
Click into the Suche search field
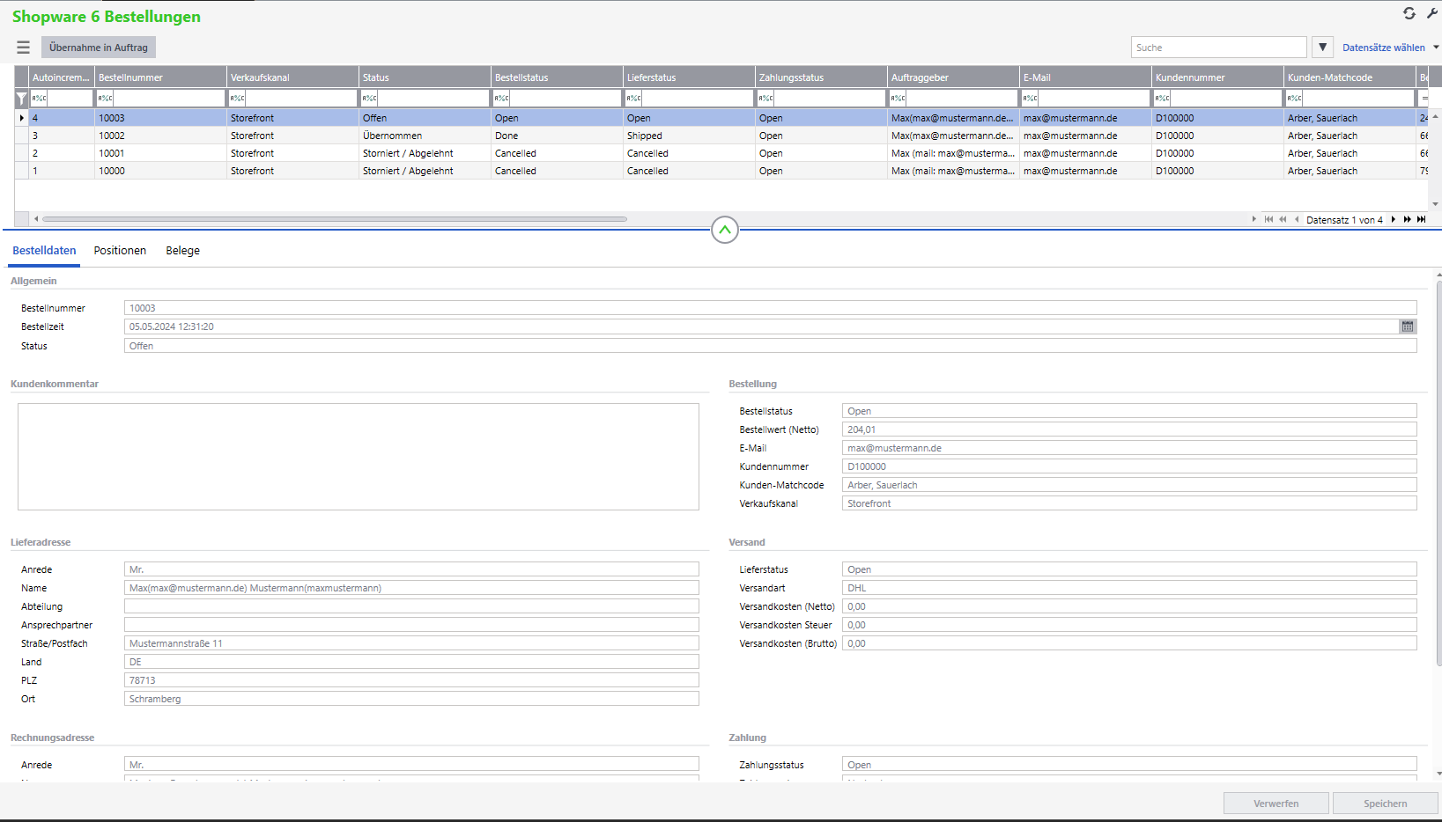pos(1217,48)
